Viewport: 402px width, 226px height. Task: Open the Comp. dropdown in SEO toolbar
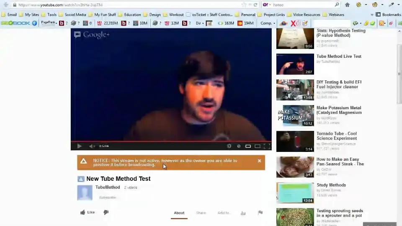(268, 23)
